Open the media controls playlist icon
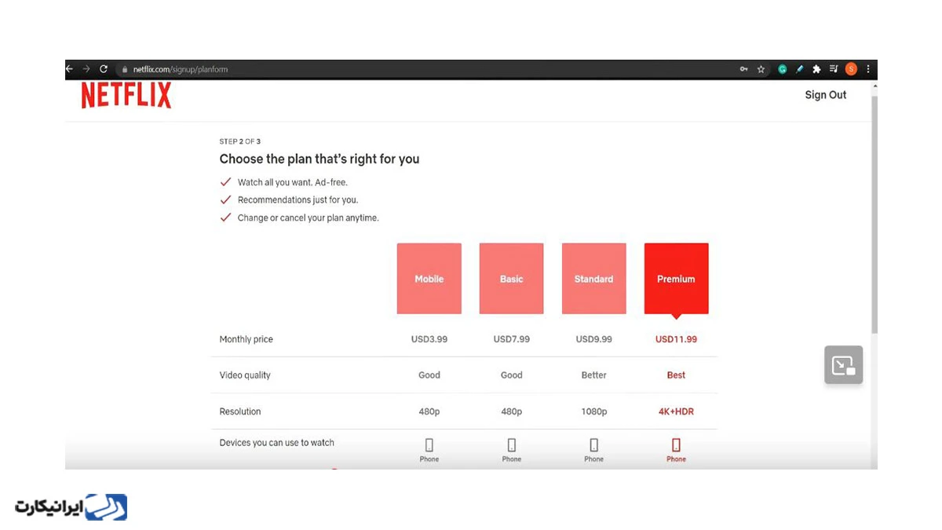This screenshot has width=942, height=530. 834,69
